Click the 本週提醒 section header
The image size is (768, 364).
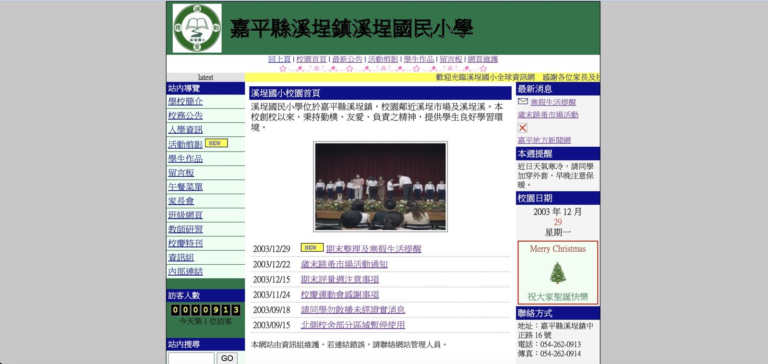coord(558,153)
